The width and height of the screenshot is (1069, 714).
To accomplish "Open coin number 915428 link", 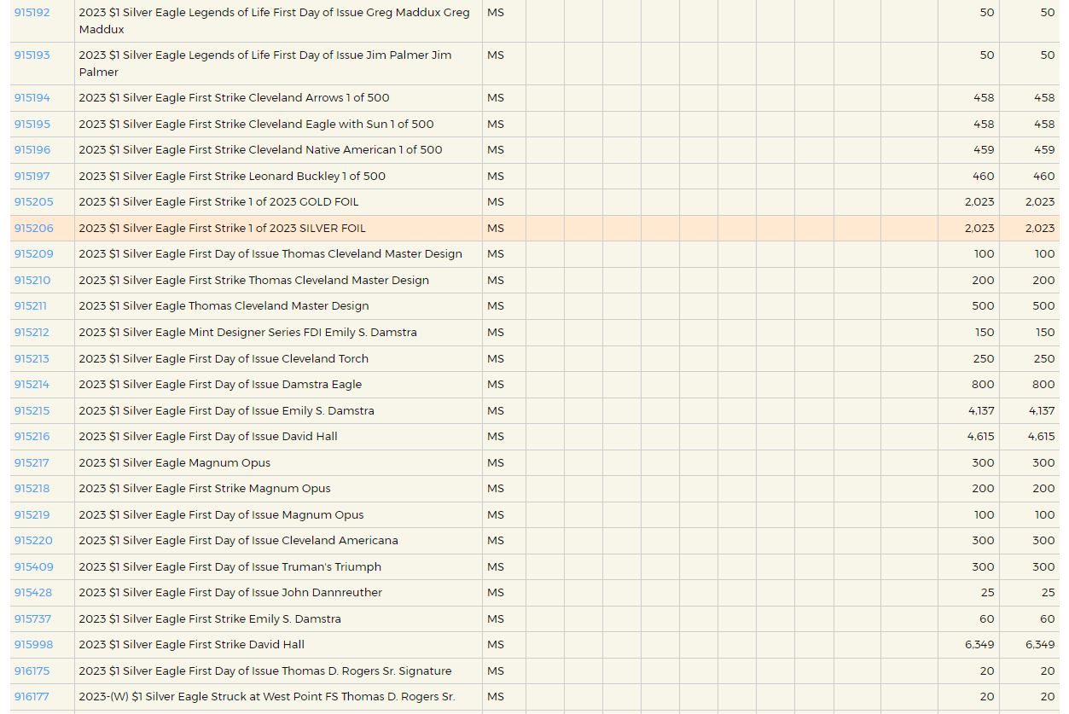I will click(32, 593).
